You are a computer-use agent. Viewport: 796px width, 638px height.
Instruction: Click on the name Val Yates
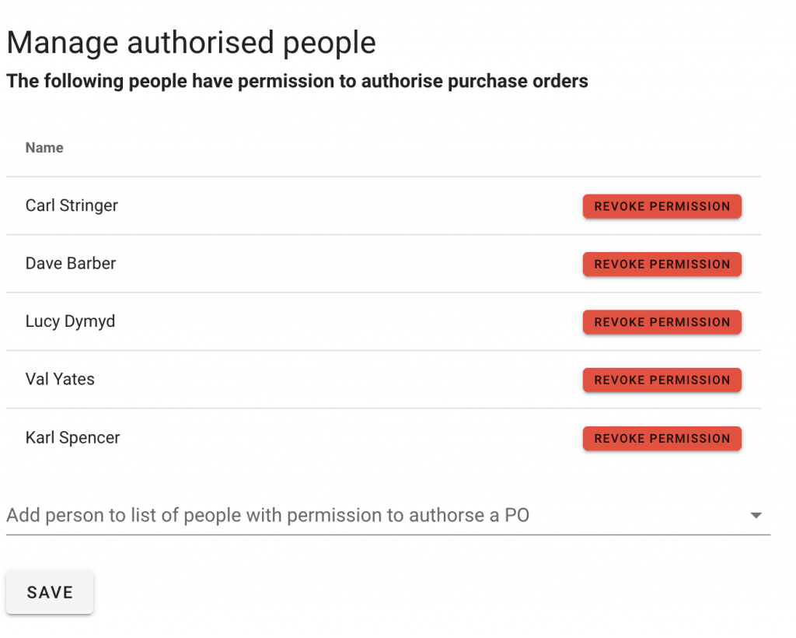(60, 379)
